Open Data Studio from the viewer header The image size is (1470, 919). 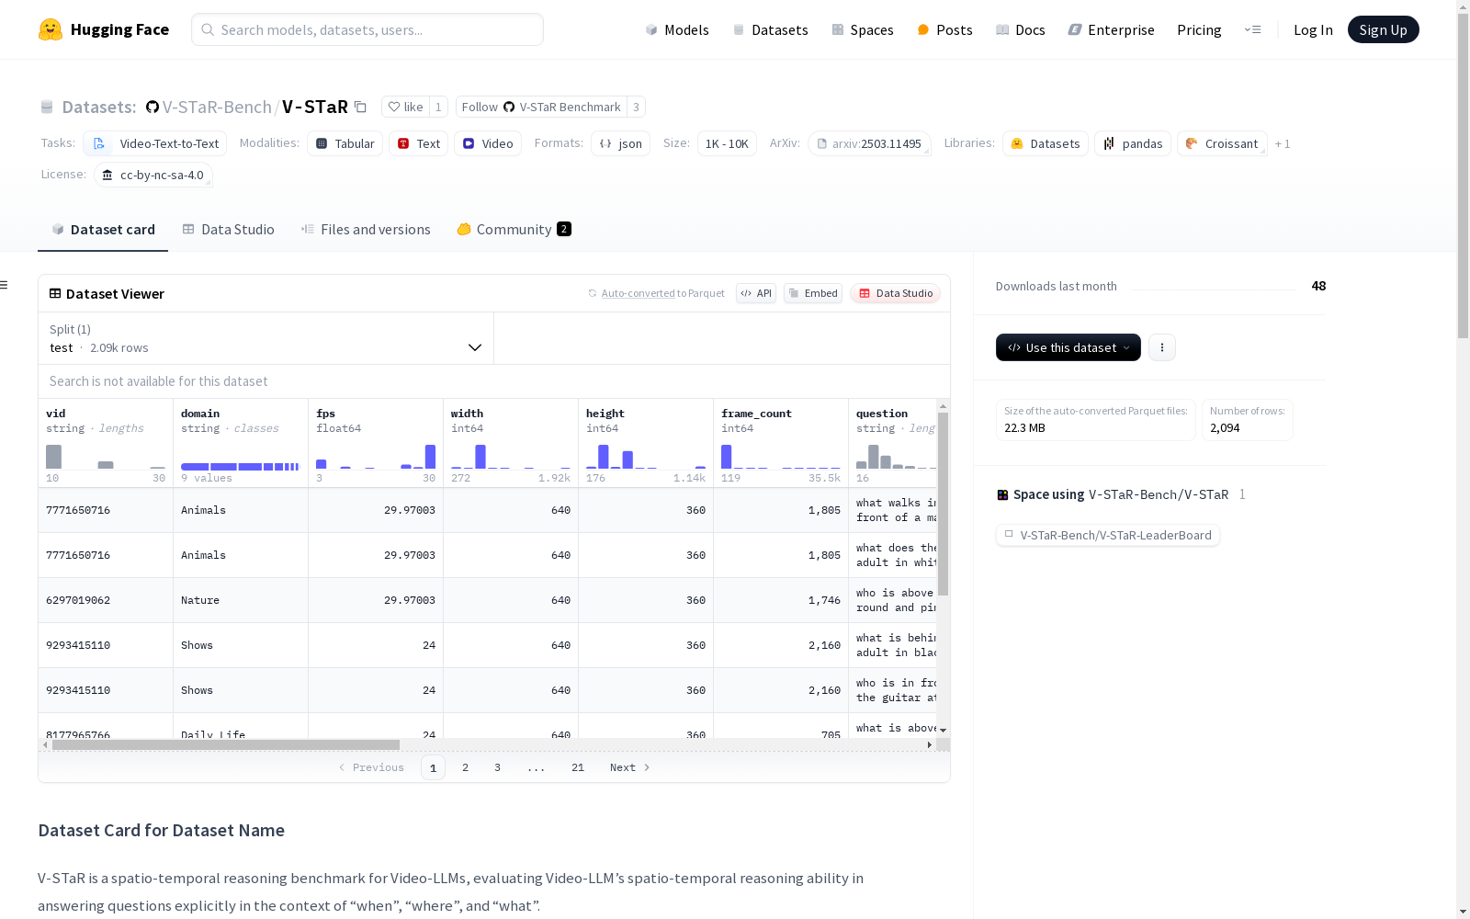(x=896, y=293)
